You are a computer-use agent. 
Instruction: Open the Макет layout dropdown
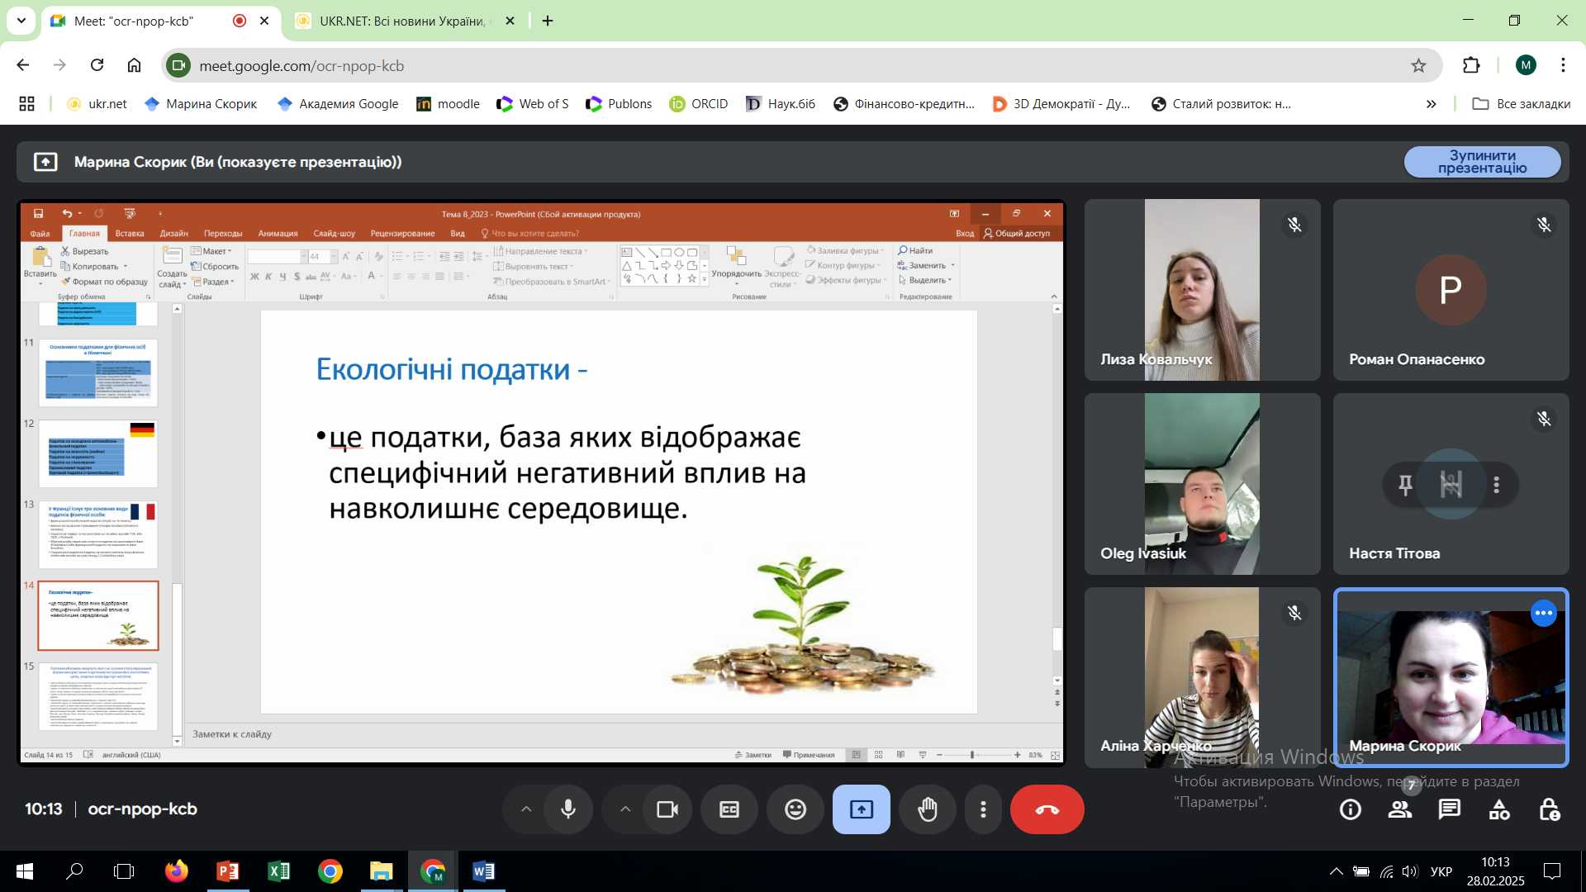pyautogui.click(x=211, y=251)
